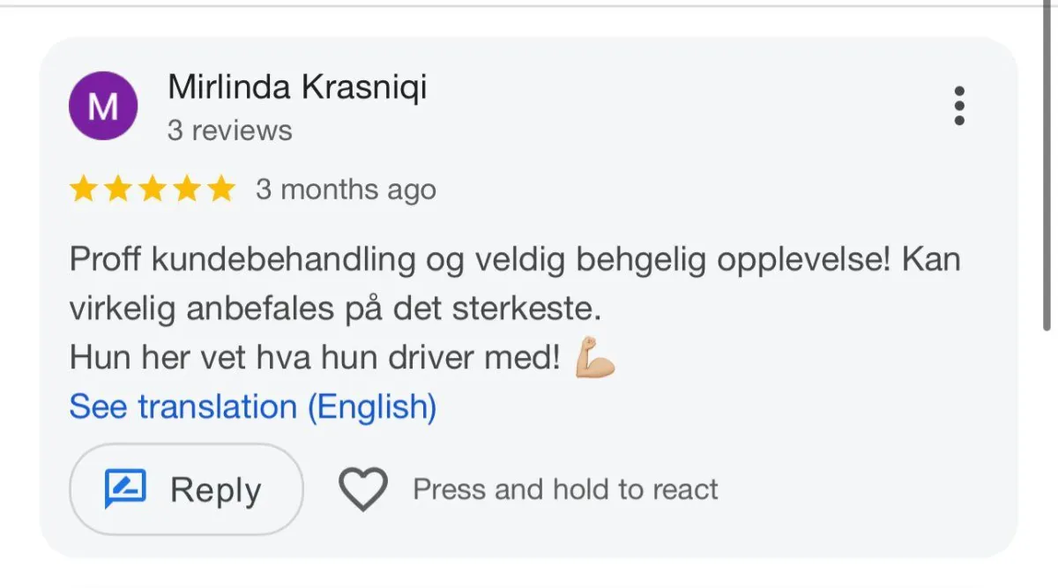This screenshot has width=1058, height=588.
Task: Click the "Hun her vet hva hun driver med!" line
Action: [x=315, y=358]
